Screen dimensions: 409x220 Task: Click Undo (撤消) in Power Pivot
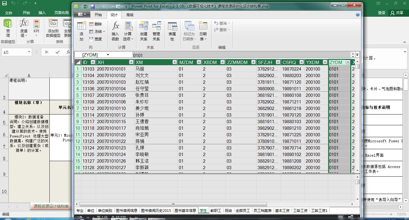(222, 23)
